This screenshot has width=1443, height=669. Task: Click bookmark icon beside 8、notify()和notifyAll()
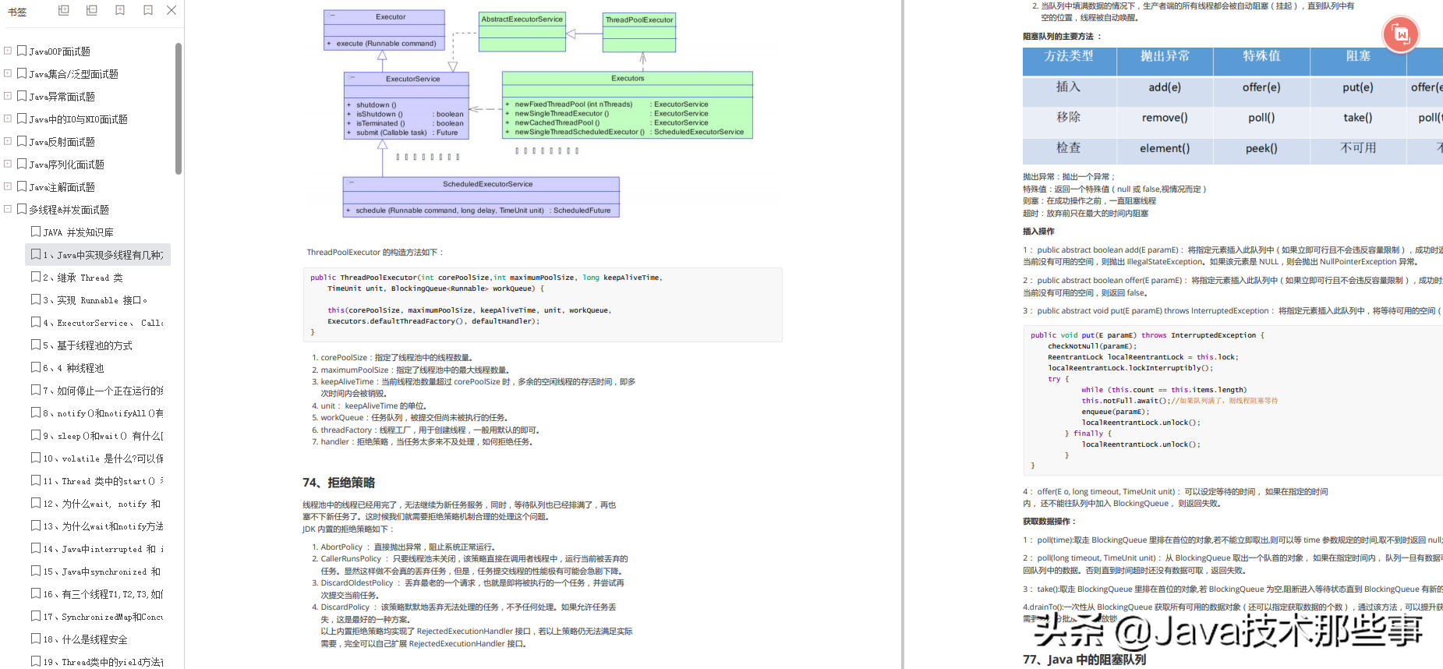(x=36, y=412)
